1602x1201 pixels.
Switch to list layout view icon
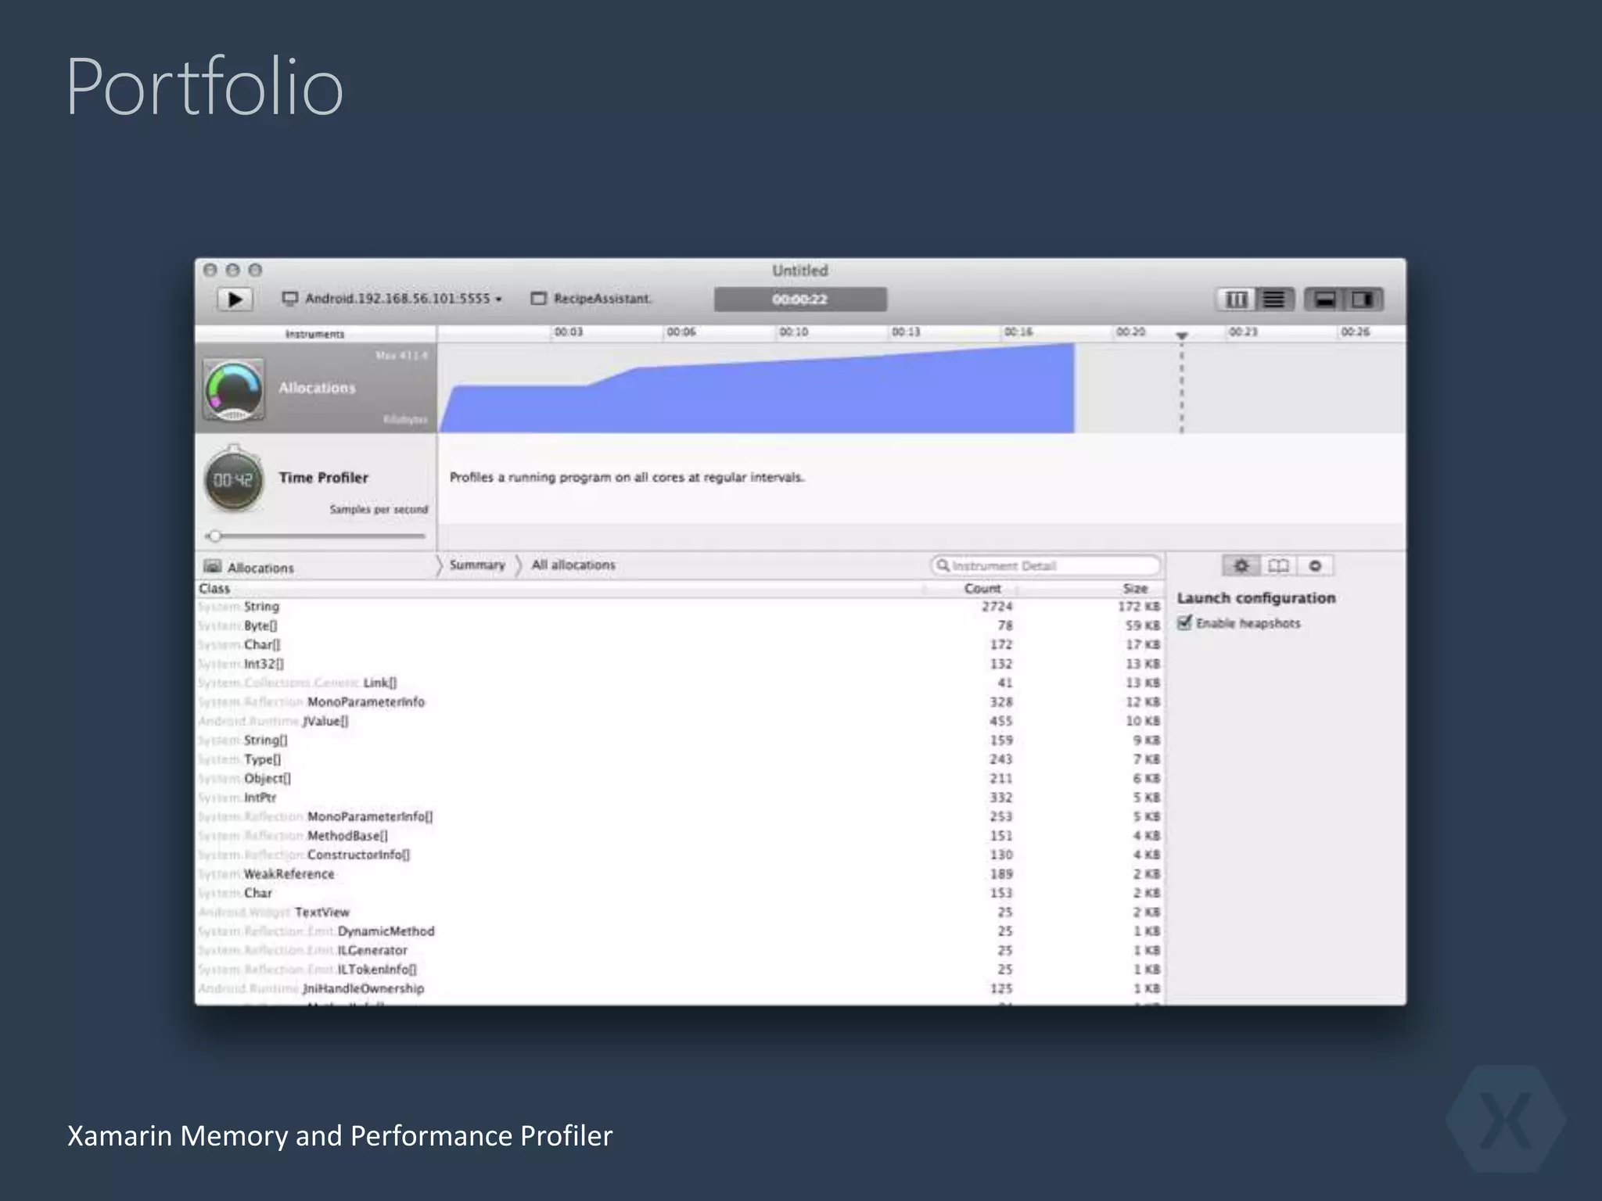(1274, 299)
